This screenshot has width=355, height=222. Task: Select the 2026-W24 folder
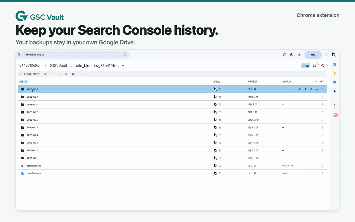pyautogui.click(x=173, y=135)
